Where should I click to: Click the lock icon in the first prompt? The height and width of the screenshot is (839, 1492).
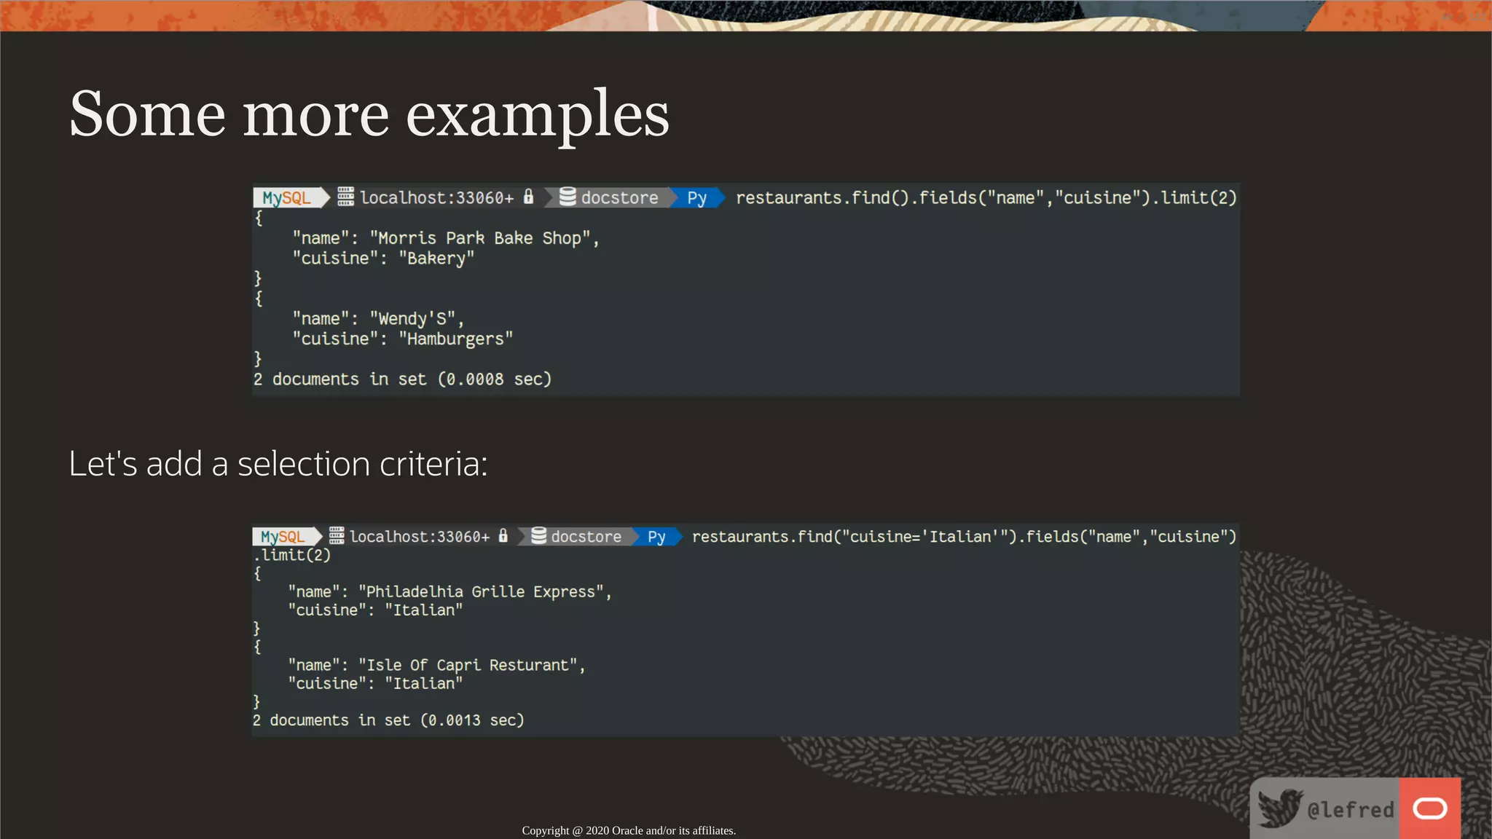(x=529, y=197)
